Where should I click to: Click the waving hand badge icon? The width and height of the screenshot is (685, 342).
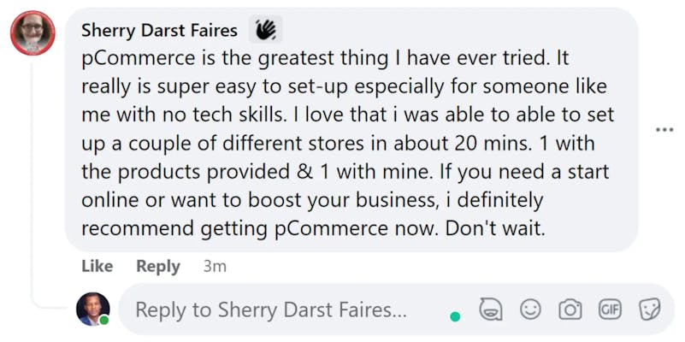point(264,31)
